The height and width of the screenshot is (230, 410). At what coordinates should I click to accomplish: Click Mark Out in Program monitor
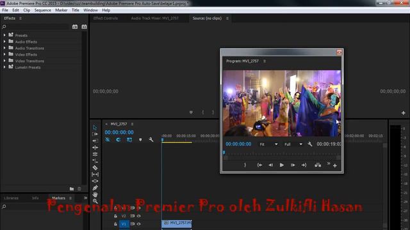[x=245, y=165]
